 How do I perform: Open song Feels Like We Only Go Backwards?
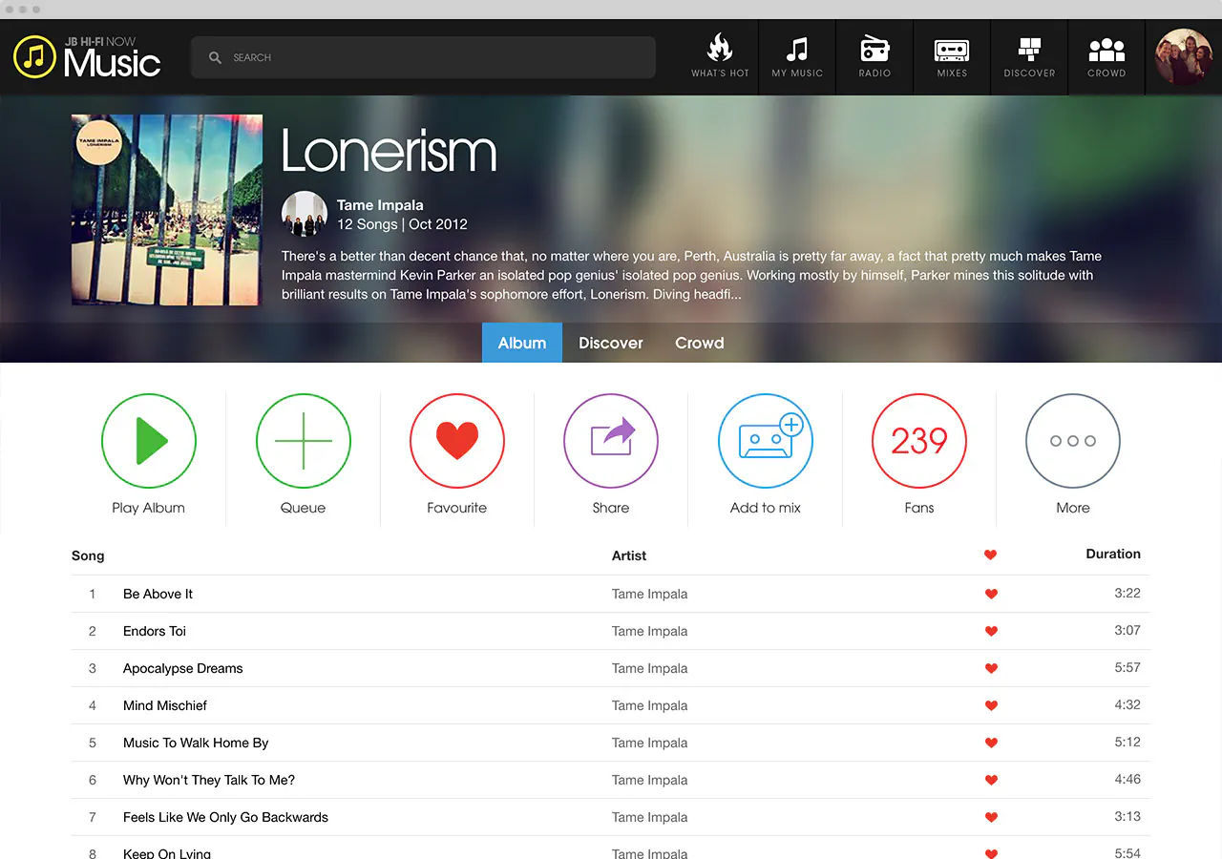tap(225, 817)
